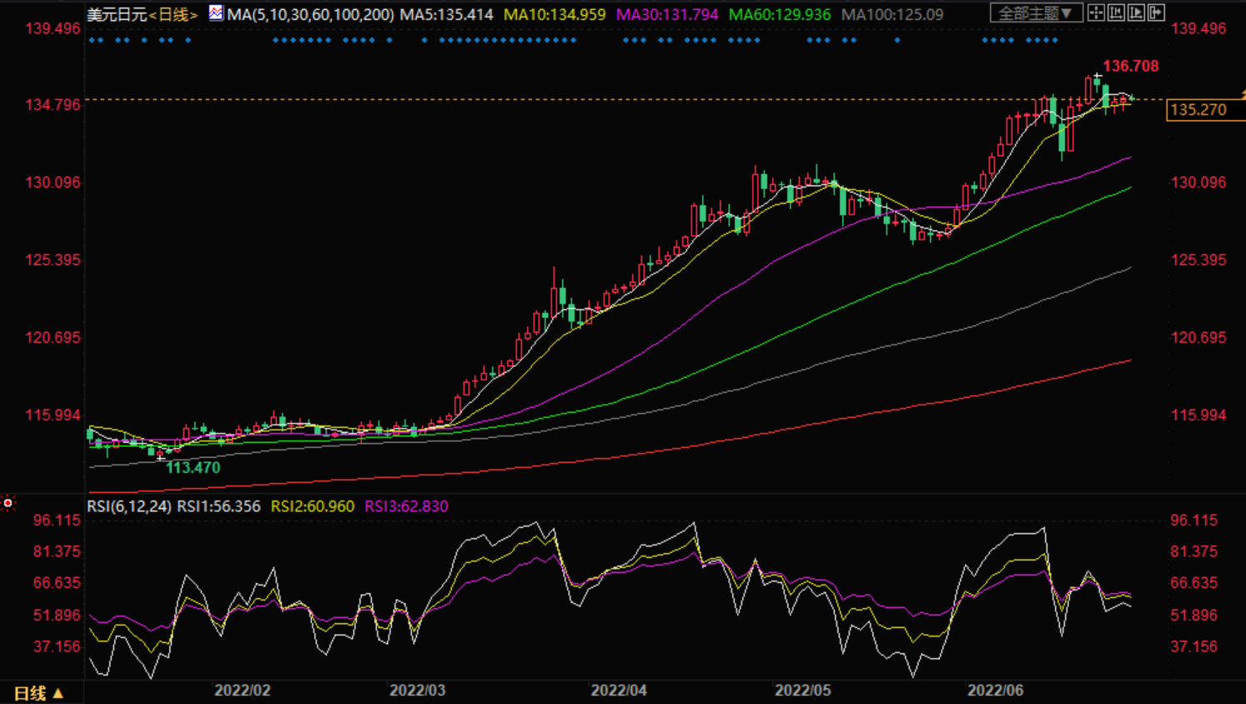Click the 135.270 current price tag
The image size is (1246, 704).
coord(1205,109)
